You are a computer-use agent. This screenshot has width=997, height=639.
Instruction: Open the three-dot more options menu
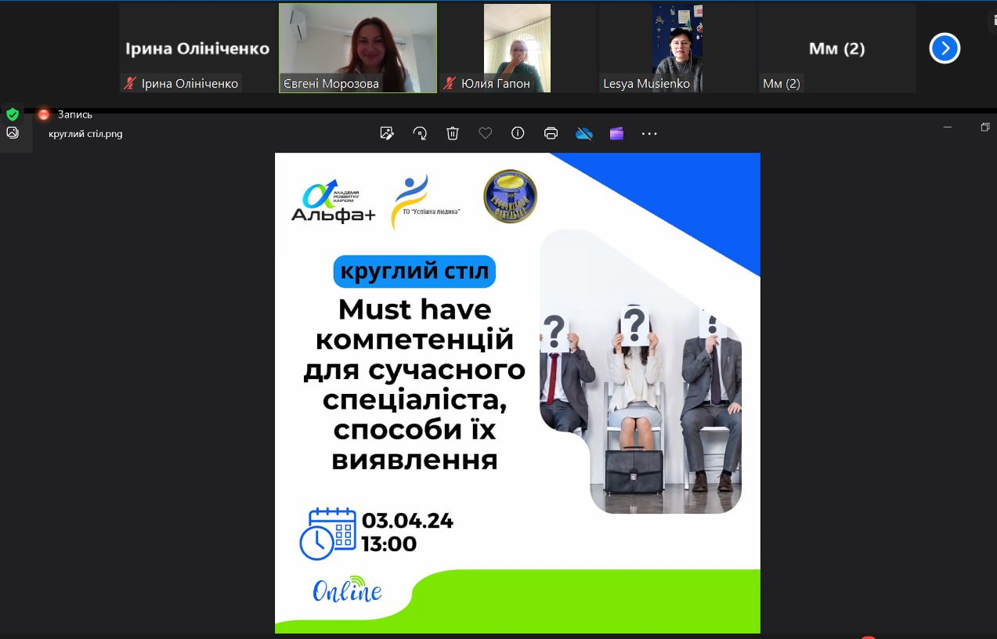pos(649,134)
